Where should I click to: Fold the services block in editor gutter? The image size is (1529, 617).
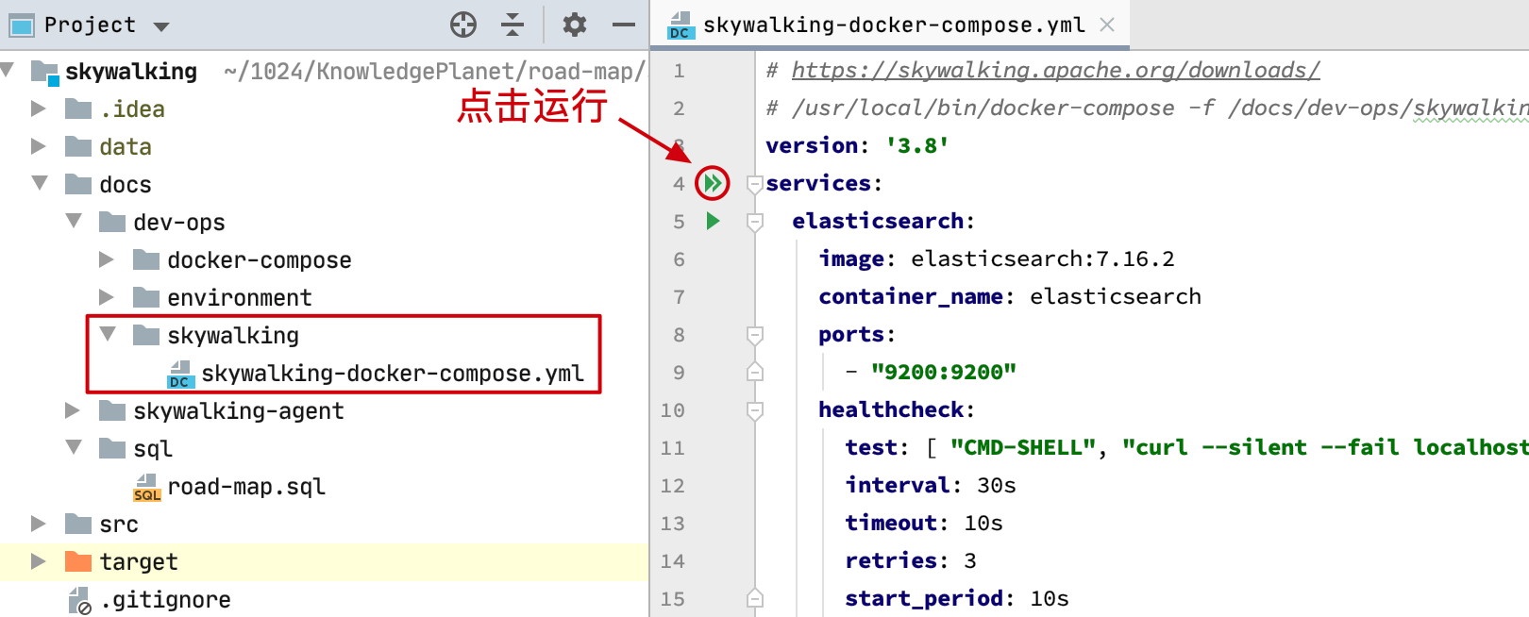[x=754, y=184]
